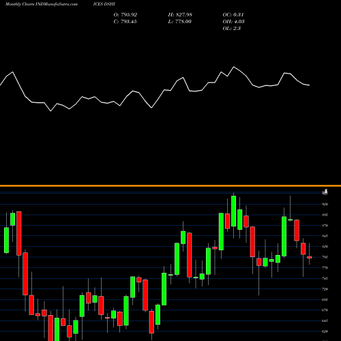341x341 pixels.
Task: Click the 'OC: 0.31' reading
Action: (233, 15)
